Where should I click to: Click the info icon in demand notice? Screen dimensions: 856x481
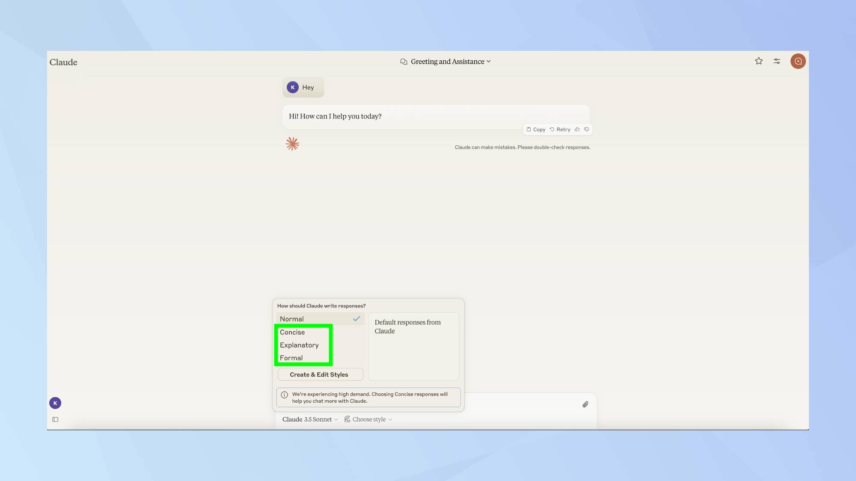point(285,394)
